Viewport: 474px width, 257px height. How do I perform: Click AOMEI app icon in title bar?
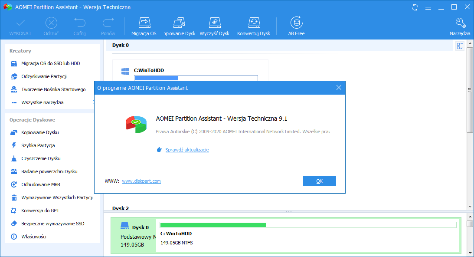point(7,7)
